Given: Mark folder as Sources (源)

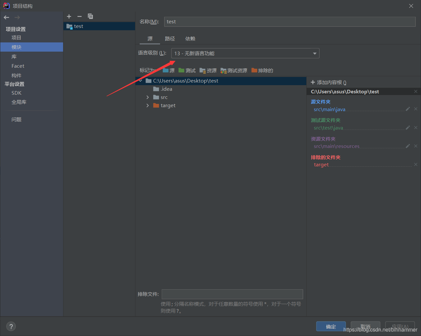Looking at the screenshot, I should click(169, 70).
